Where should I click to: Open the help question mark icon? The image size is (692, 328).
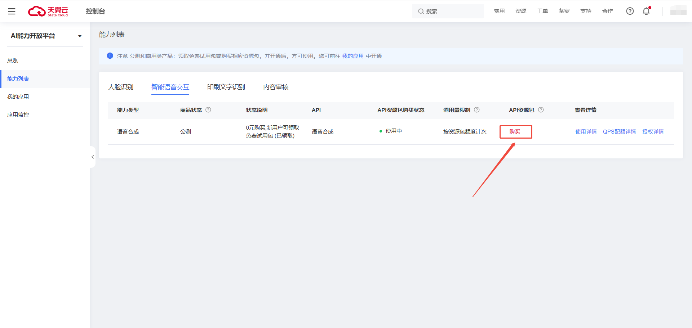click(630, 11)
